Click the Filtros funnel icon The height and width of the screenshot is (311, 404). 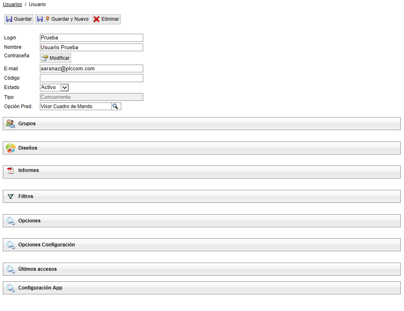point(11,196)
